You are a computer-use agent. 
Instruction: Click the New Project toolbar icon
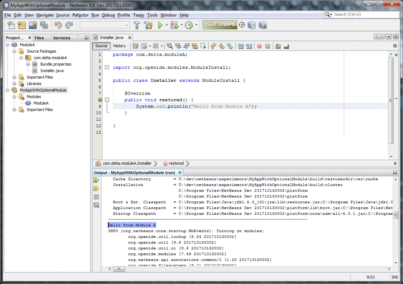click(x=22, y=25)
